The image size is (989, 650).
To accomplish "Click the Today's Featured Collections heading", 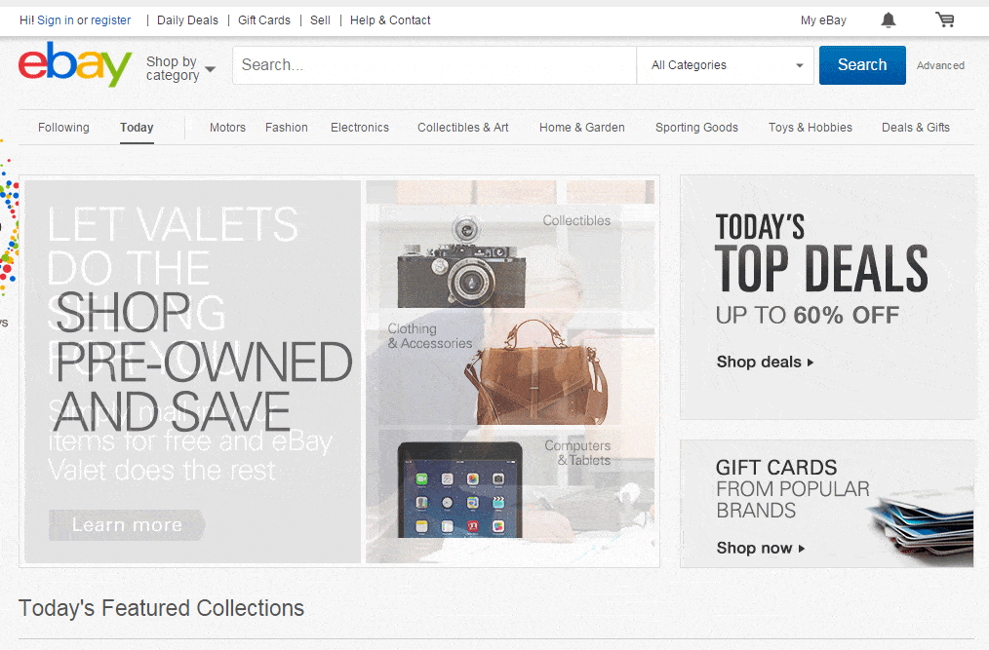I will click(x=162, y=608).
